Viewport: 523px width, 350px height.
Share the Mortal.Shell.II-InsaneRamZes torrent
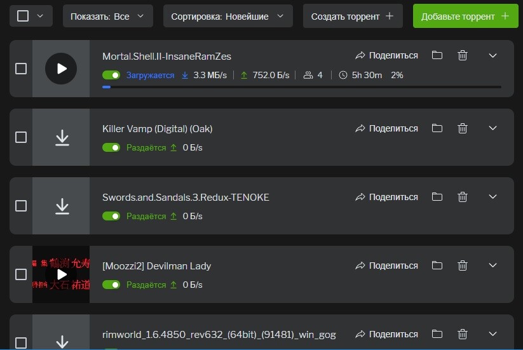pyautogui.click(x=386, y=55)
